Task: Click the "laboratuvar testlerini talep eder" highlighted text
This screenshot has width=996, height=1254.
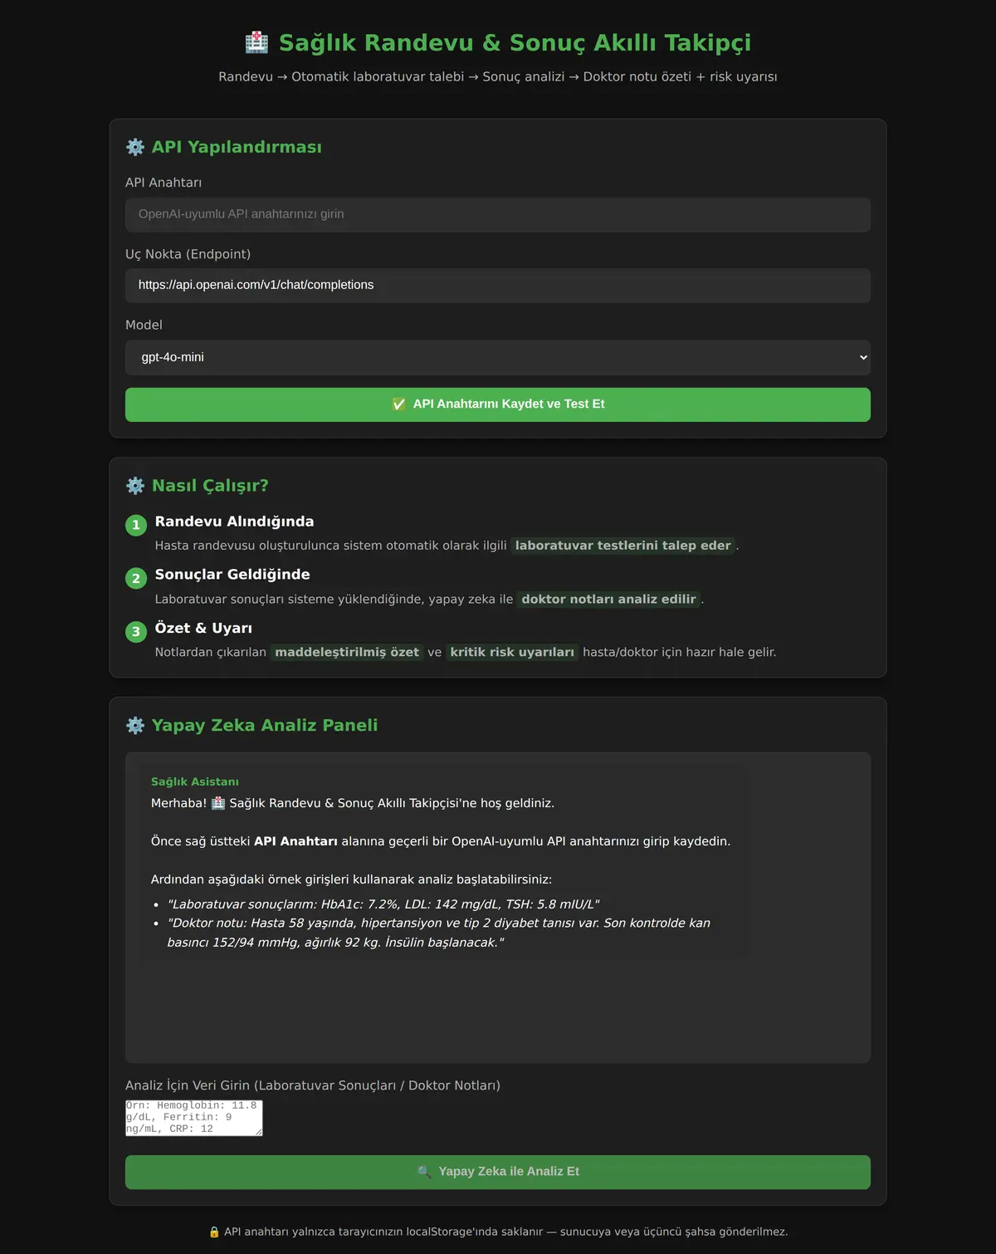Action: (x=623, y=546)
